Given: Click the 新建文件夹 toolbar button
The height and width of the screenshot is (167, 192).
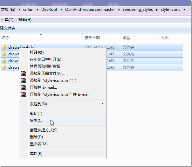Looking at the screenshot, I should (8, 28).
